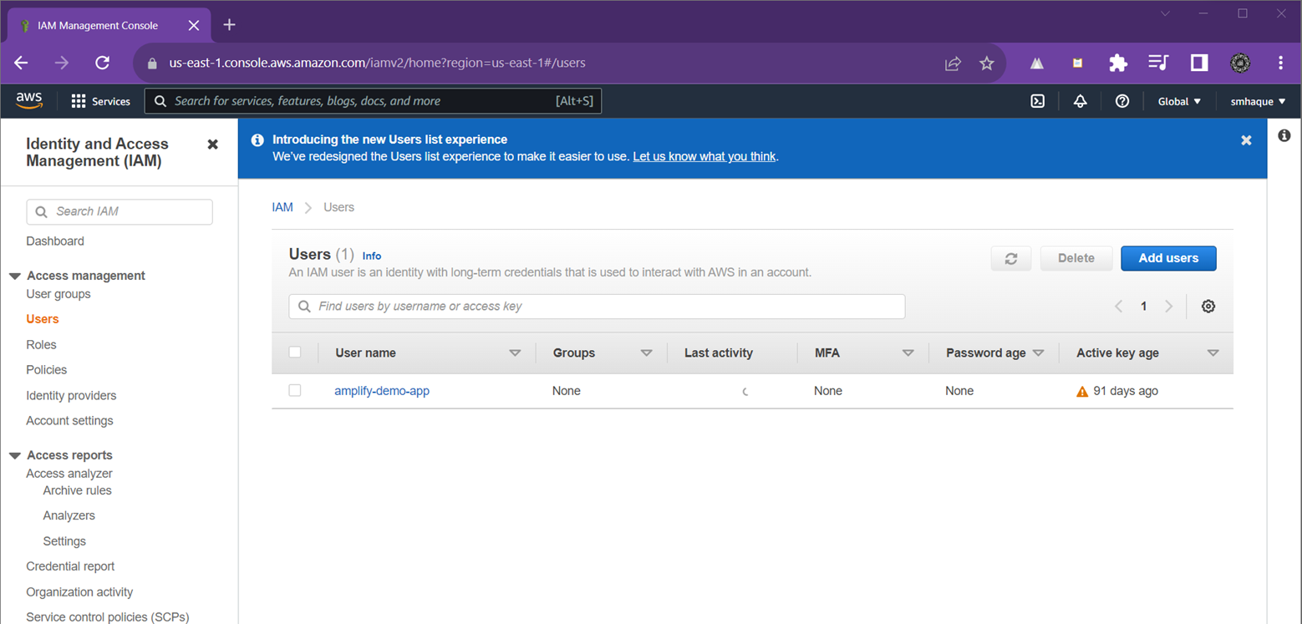Open AWS CloudShell icon in top bar

point(1037,101)
